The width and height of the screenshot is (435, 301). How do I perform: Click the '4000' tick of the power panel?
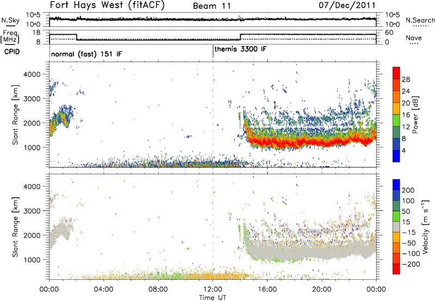[x=32, y=74]
